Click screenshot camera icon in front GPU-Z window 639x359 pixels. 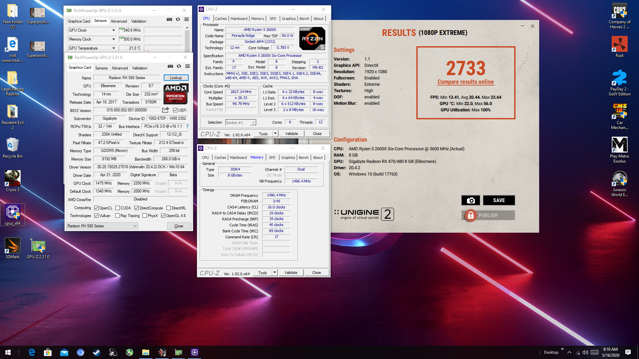[170, 66]
